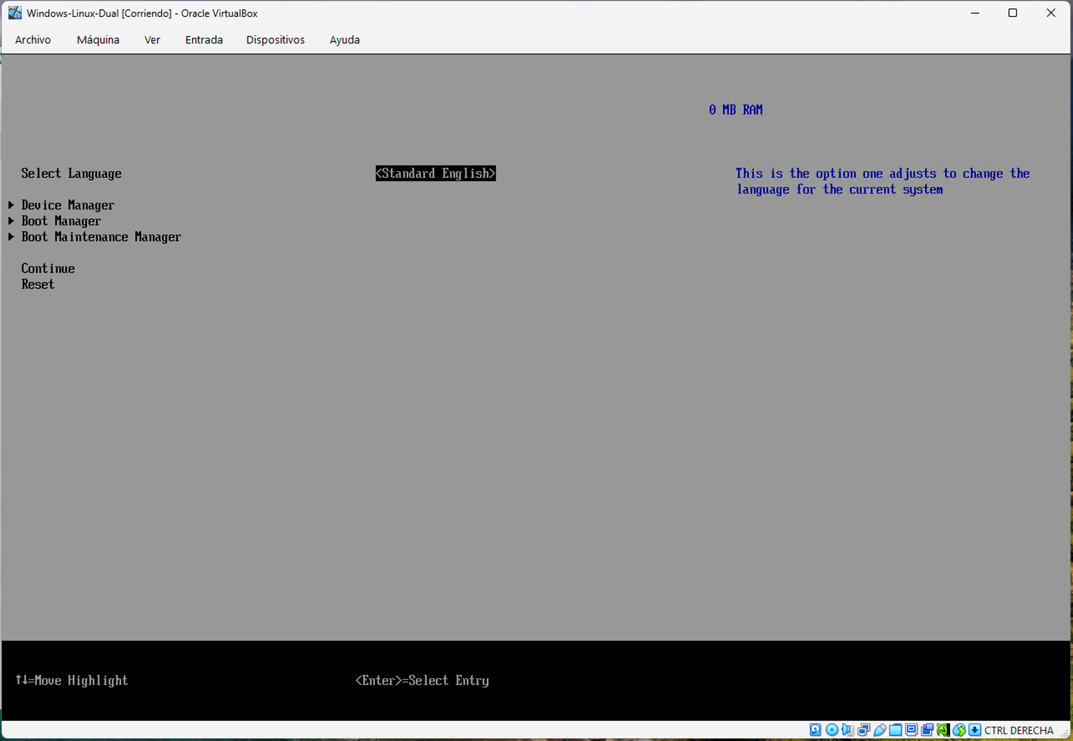This screenshot has height=741, width=1073.
Task: Select the Boot Manager entry
Action: pyautogui.click(x=61, y=221)
